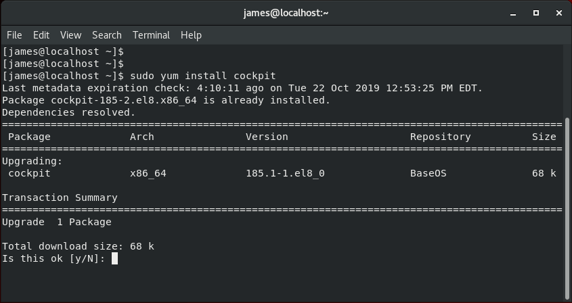Click the version text 185.1-1.el8_0
The height and width of the screenshot is (303, 572).
click(x=285, y=173)
